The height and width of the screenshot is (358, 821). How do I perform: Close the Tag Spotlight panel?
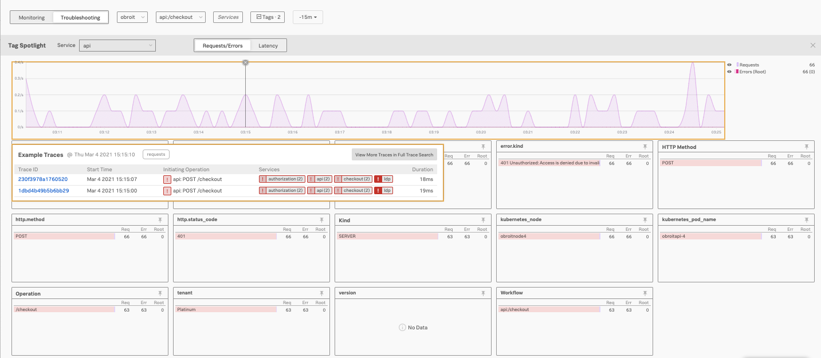coord(812,45)
